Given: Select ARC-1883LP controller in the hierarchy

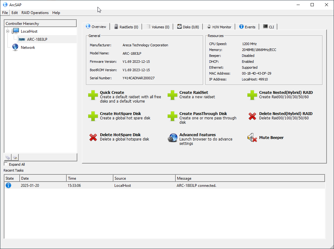Looking at the screenshot, I should 37,39.
